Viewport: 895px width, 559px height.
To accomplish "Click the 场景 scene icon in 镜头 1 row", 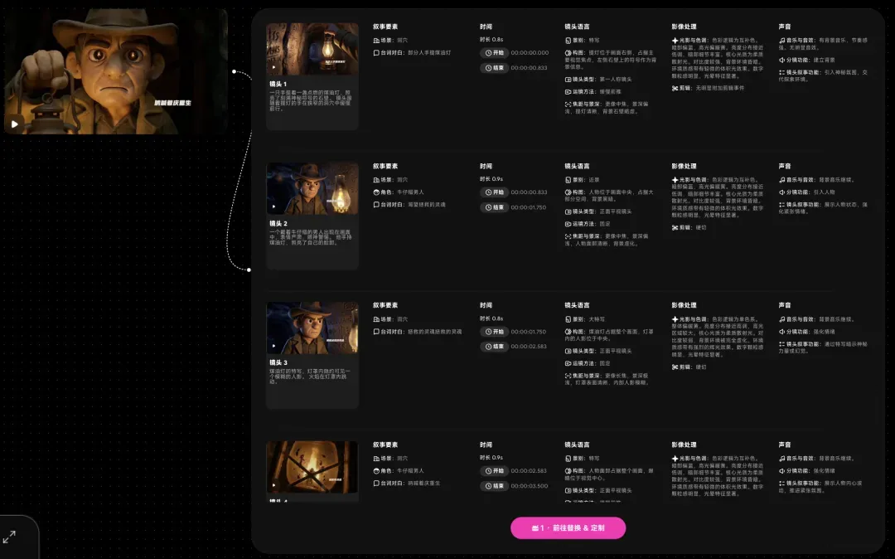I will [376, 41].
